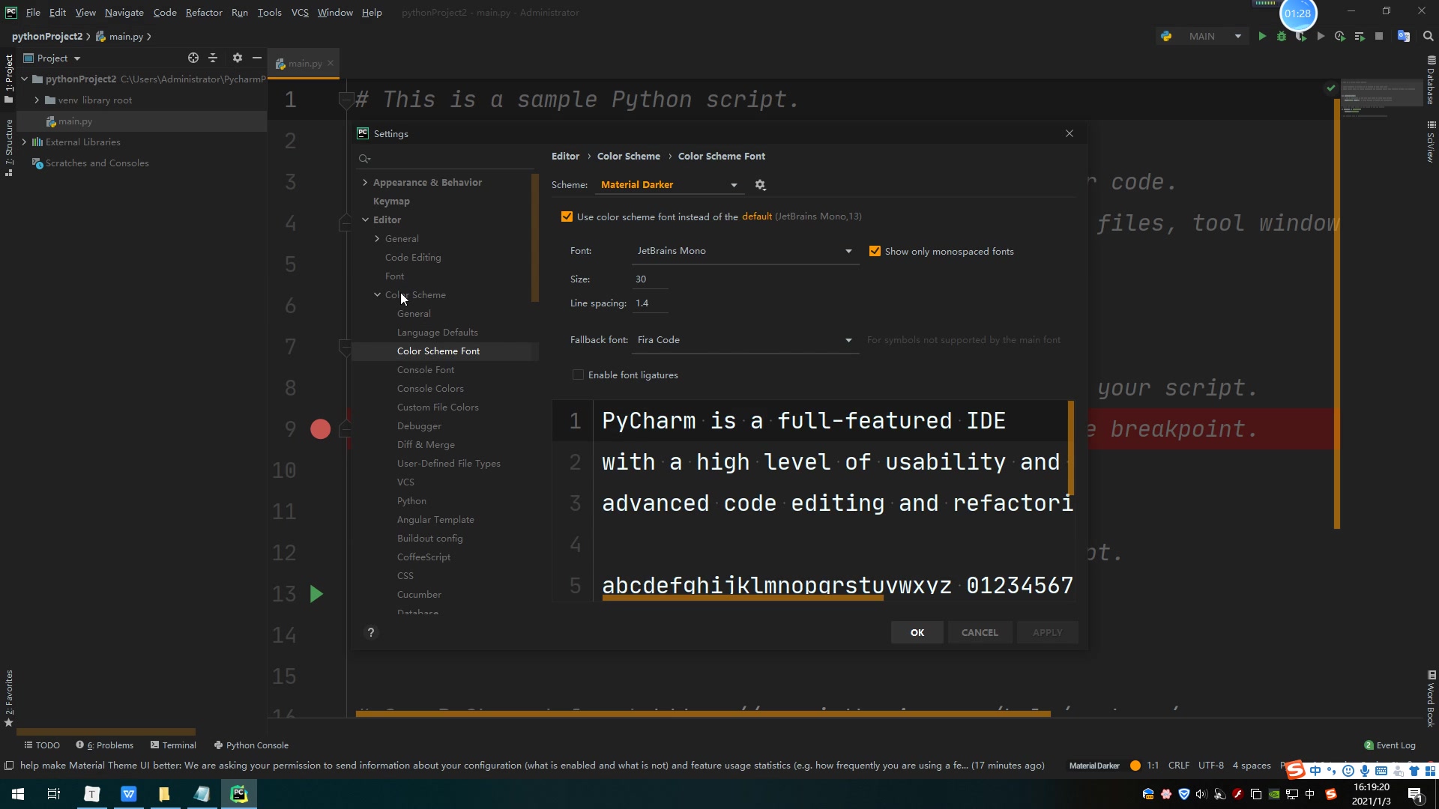The height and width of the screenshot is (809, 1439).
Task: Select the main.py editor tab
Action: click(305, 64)
